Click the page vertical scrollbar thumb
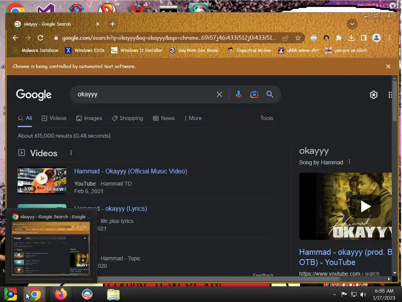 [x=395, y=101]
